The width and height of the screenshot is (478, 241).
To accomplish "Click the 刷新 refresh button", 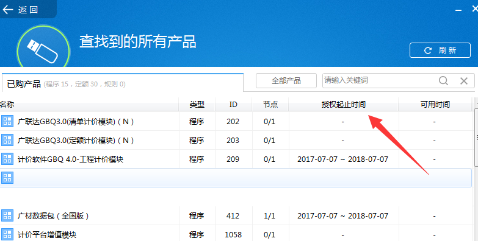I will pyautogui.click(x=440, y=50).
